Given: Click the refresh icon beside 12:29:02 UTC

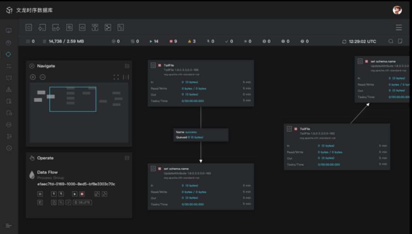Looking at the screenshot, I should point(344,41).
